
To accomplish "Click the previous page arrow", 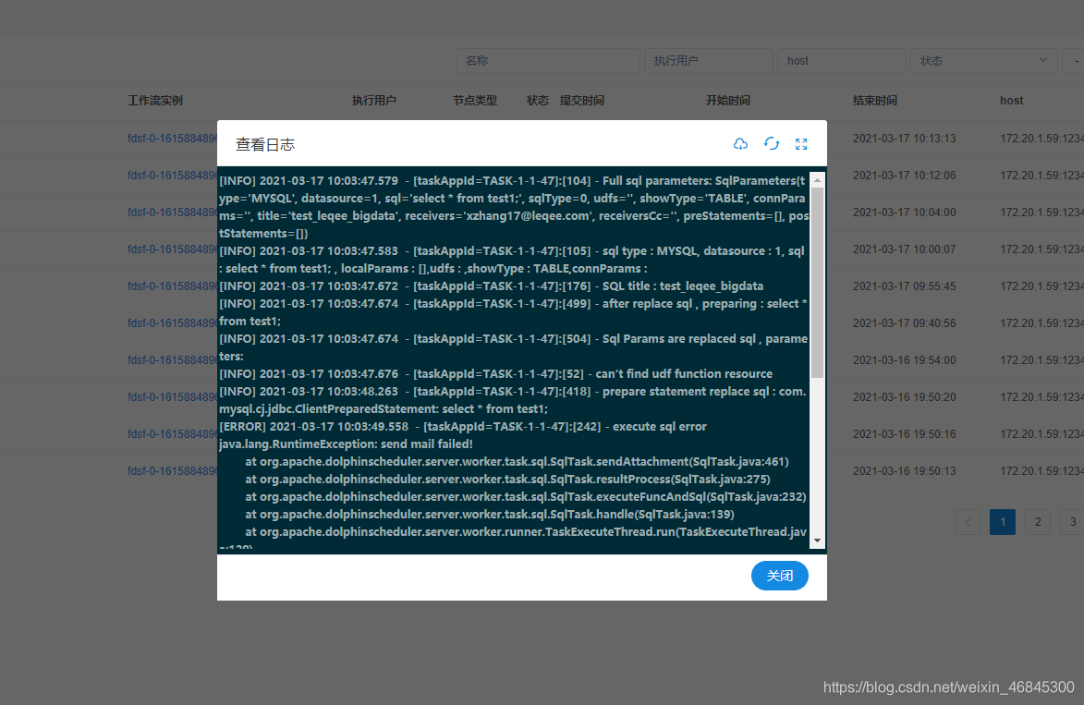I will [968, 522].
